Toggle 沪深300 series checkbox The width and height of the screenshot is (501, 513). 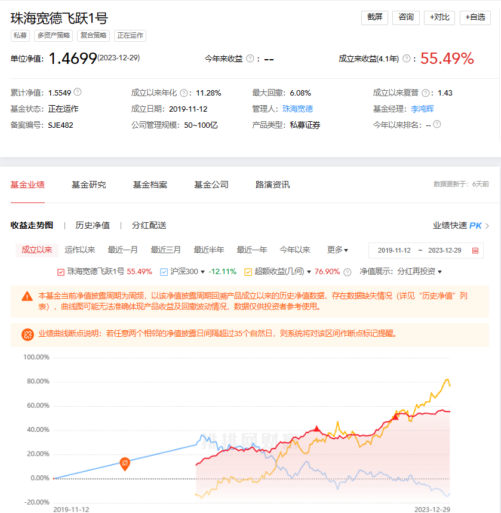coord(164,272)
